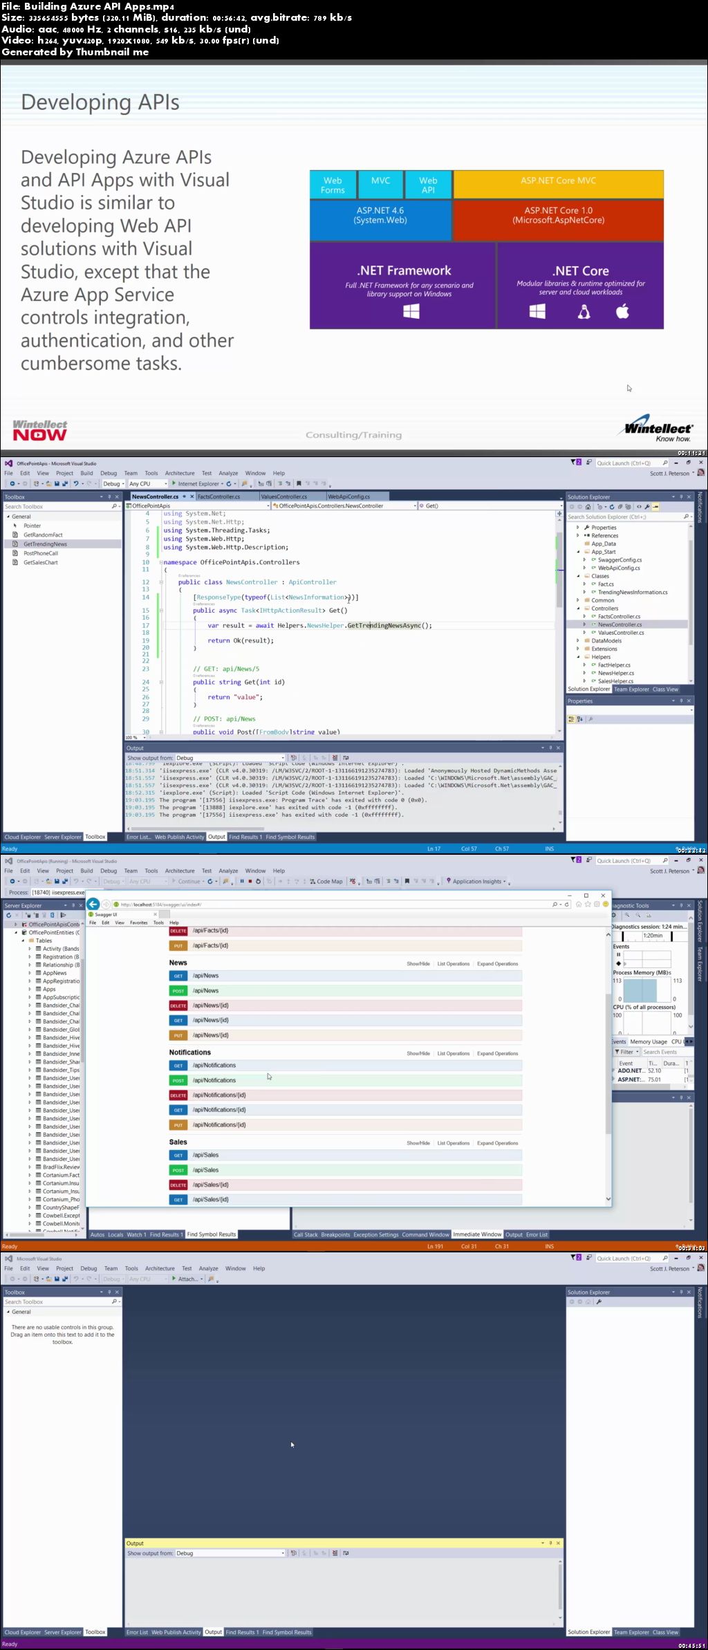The width and height of the screenshot is (708, 1650).
Task: Open the Filter dropdown in Diagnostic Tools
Action: click(x=626, y=1052)
